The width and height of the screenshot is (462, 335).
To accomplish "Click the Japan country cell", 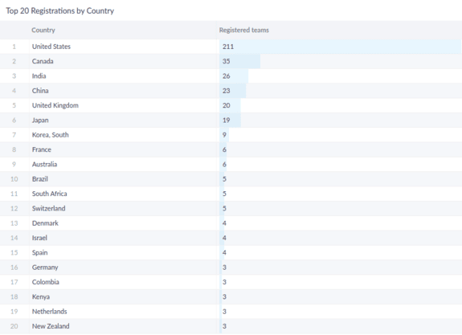I will point(40,121).
